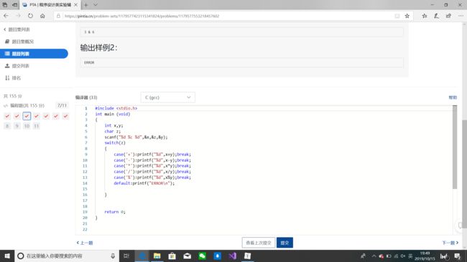This screenshot has width=467, height=262.
Task: Select problem 6 checkmark box
Action: [56, 116]
